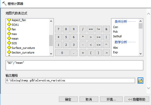Click inside the map algebra expression box
151x105 pixels.
coord(74,65)
